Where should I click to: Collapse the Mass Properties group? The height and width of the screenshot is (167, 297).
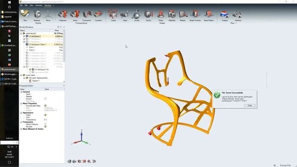[x=21, y=103]
